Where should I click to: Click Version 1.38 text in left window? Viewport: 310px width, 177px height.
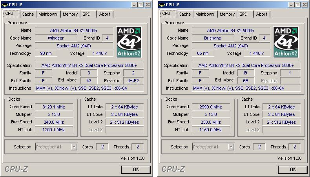(x=133, y=158)
